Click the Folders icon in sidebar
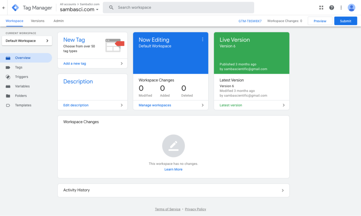Viewport: 361px width, 216px height. pyautogui.click(x=8, y=96)
